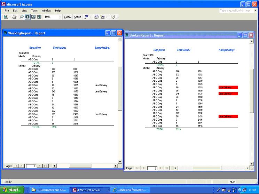Click the scroll-left arrow in WorkingReport

click(54, 165)
